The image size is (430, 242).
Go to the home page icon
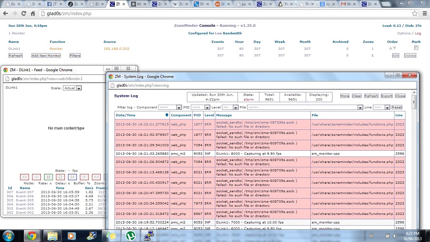[x=33, y=13]
